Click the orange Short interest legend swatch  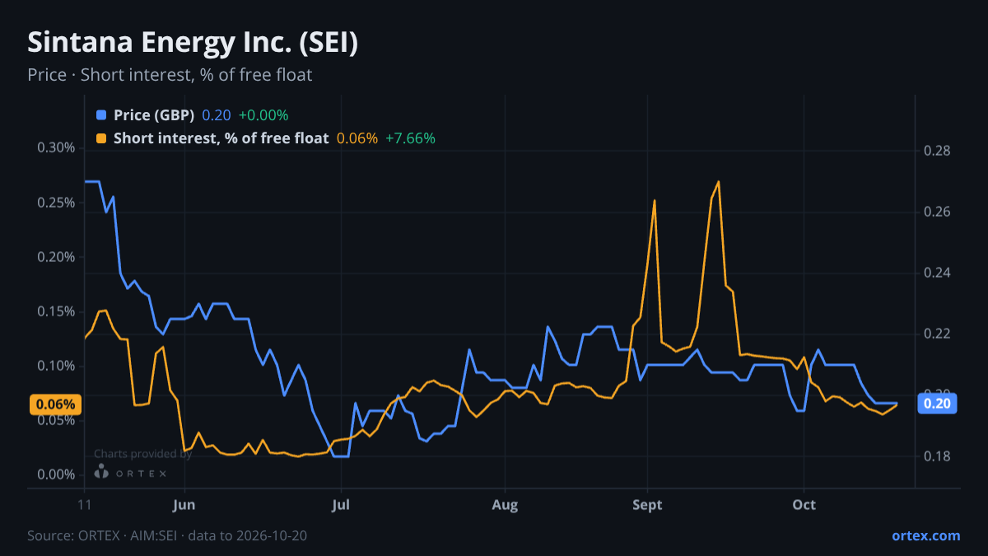[101, 138]
